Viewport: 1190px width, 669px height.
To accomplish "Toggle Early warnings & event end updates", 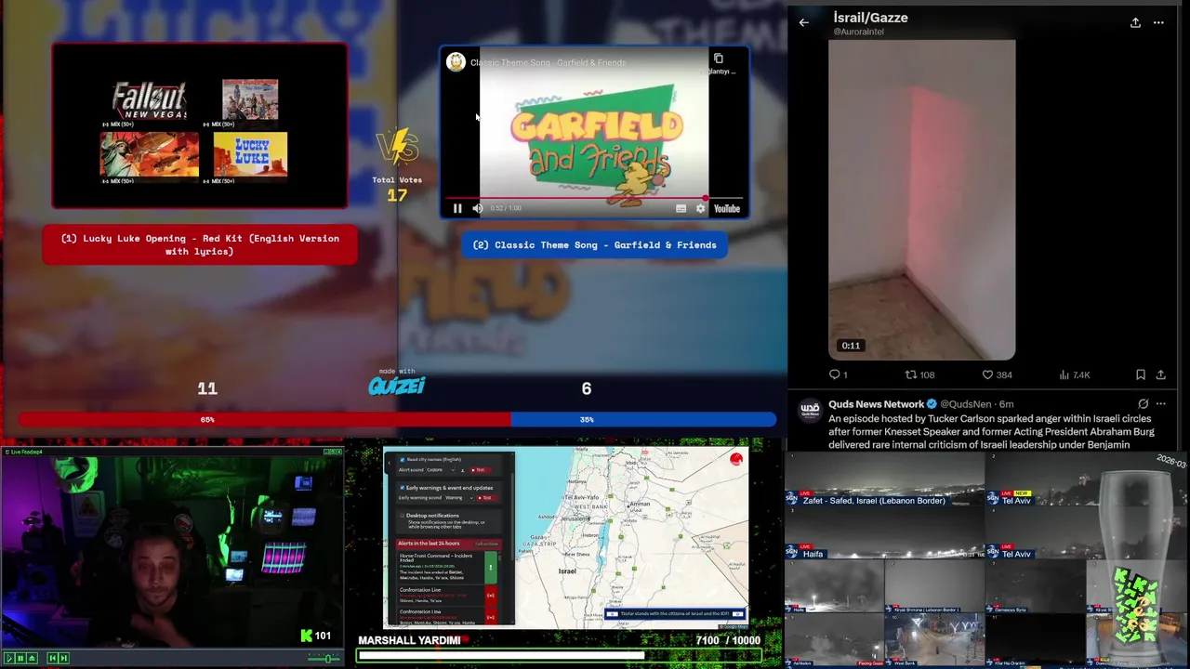I will point(403,488).
